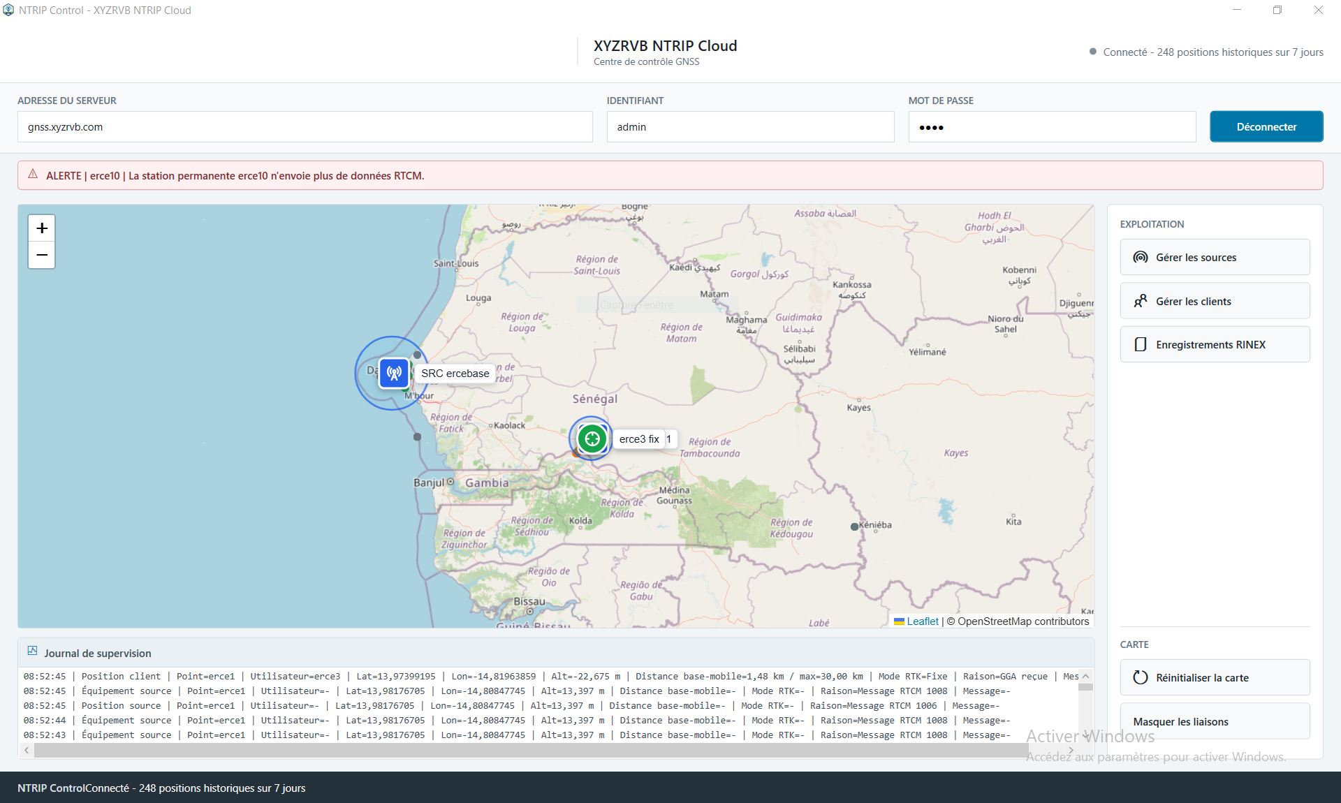Focus the Mot de passe field

tap(1052, 127)
